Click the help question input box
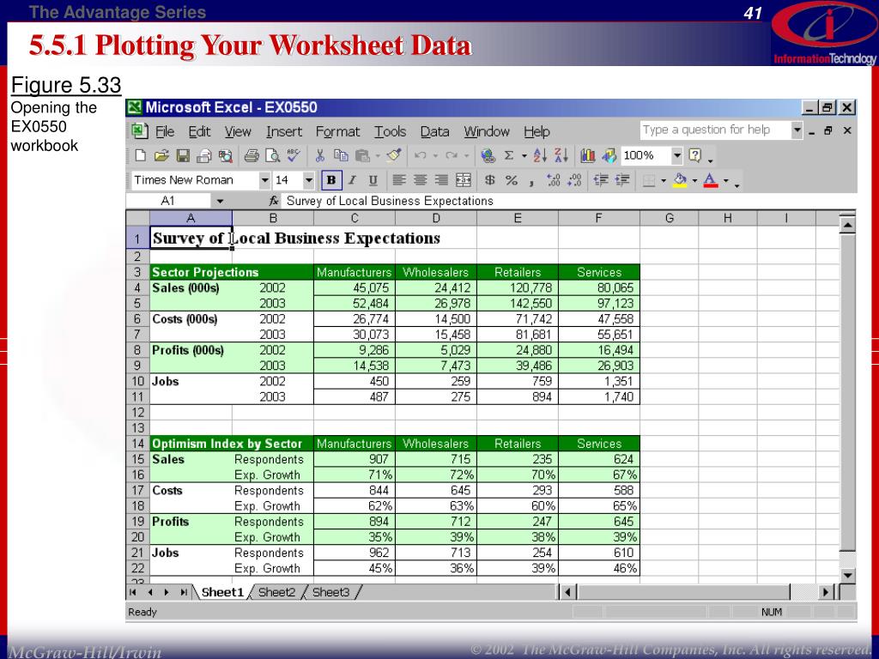 pos(715,130)
